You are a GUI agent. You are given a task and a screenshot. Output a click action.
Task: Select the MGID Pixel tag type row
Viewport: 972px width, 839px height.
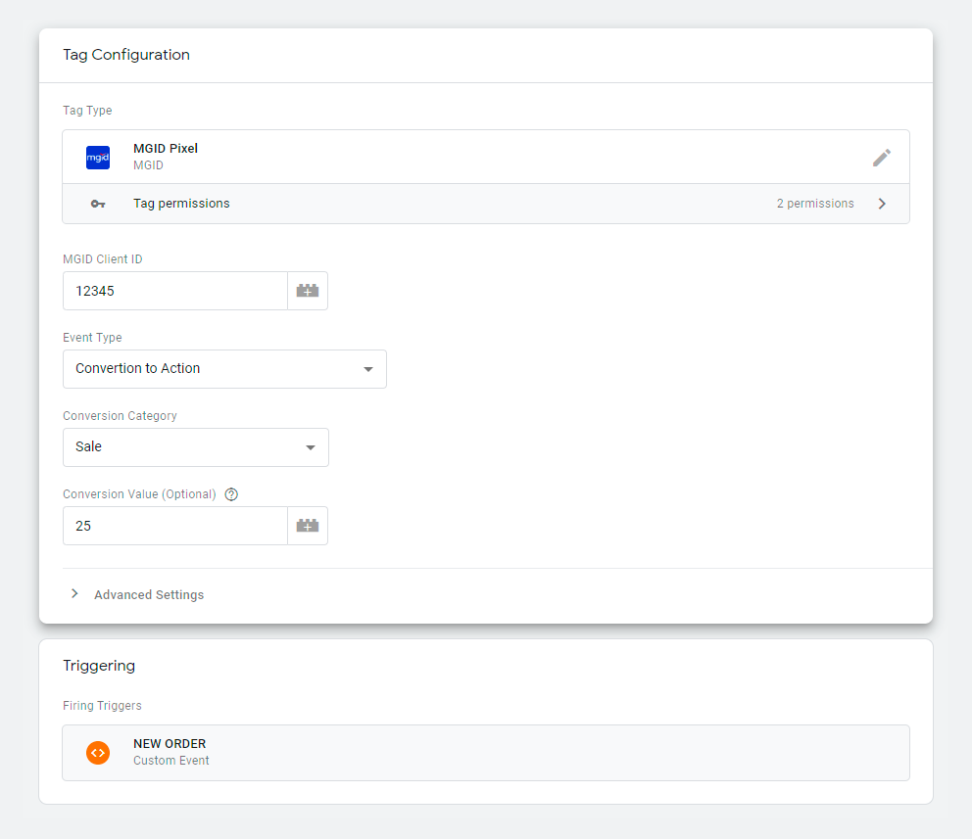point(486,157)
